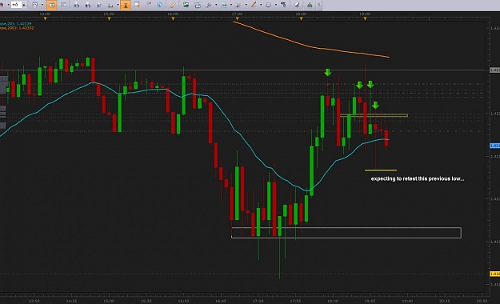This screenshot has height=304, width=500.
Task: Click the 18:30 label on bottom time axis
Action: (x=333, y=301)
